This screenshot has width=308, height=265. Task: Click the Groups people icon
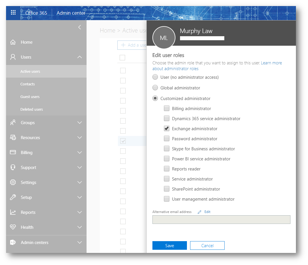(13, 123)
